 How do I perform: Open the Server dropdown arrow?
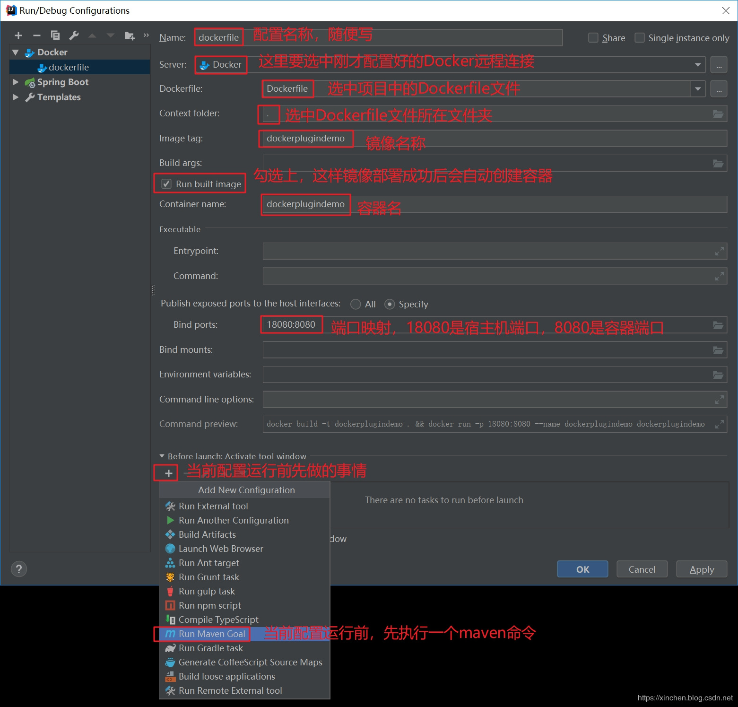(698, 64)
